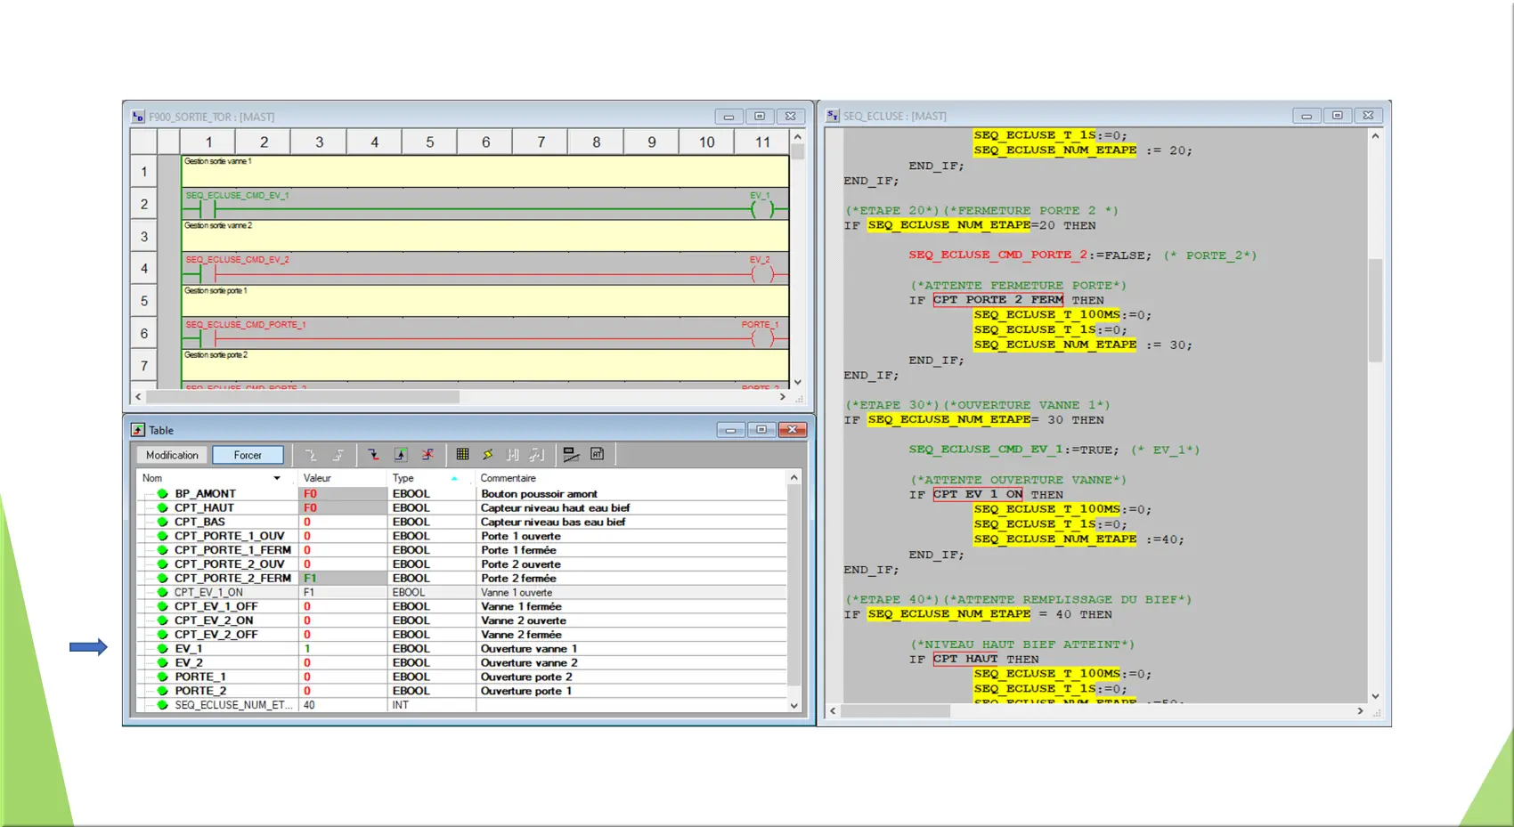
Task: Click the dimmed icon right of contact icon
Action: (536, 455)
